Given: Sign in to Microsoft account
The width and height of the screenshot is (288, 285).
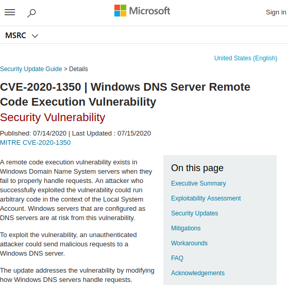Looking at the screenshot, I should [x=276, y=12].
